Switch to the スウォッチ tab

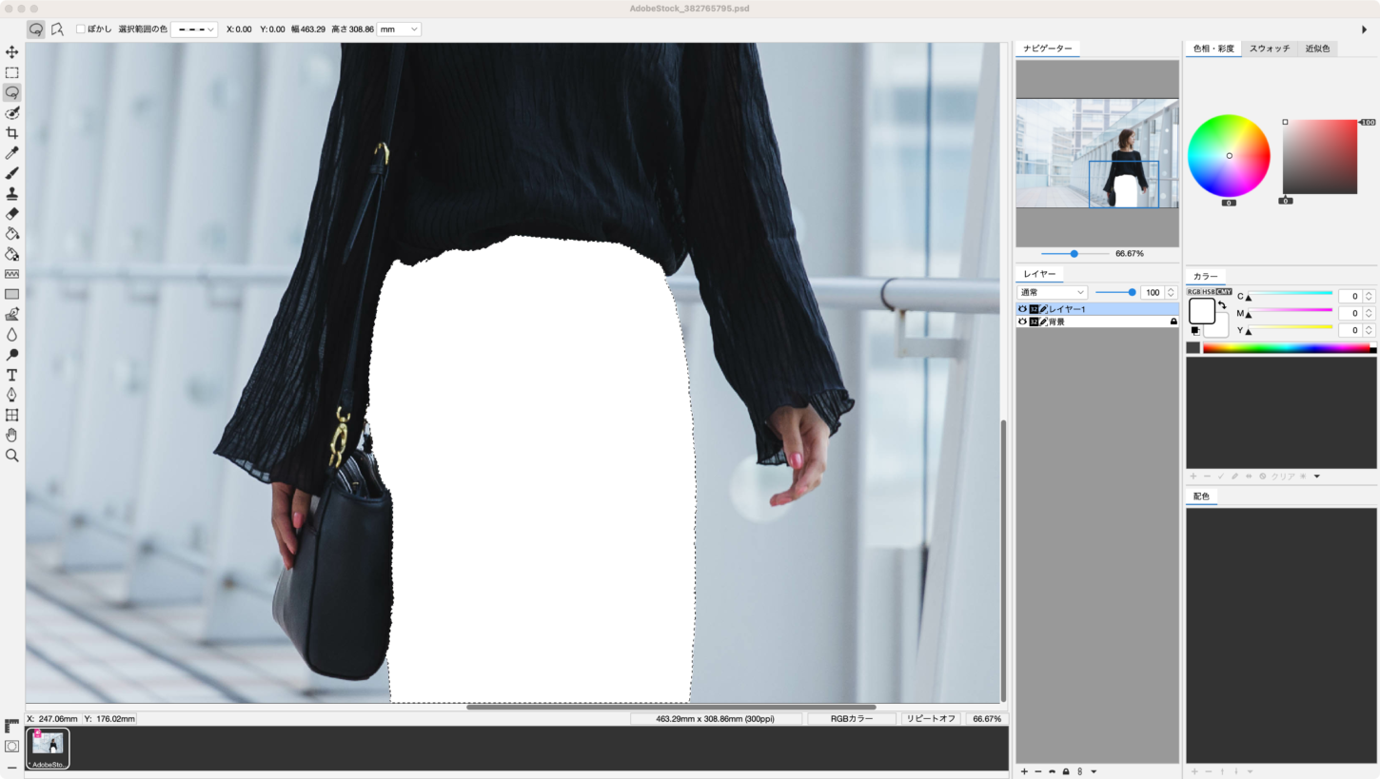1269,49
